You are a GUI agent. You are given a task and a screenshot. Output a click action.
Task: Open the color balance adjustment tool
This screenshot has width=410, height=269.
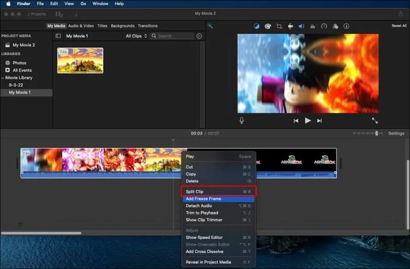[257, 26]
